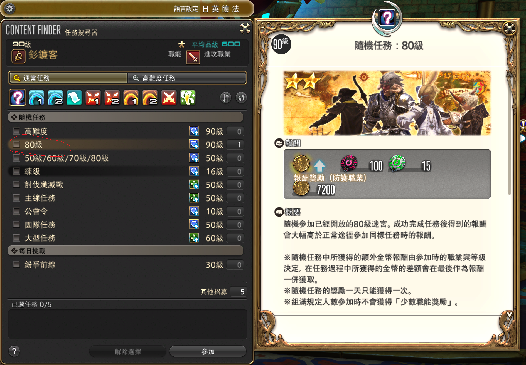Switch to the 高難度任務 tab

coord(187,78)
